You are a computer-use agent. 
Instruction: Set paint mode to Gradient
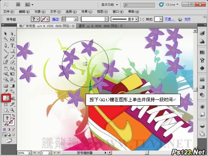[x=9, y=129]
